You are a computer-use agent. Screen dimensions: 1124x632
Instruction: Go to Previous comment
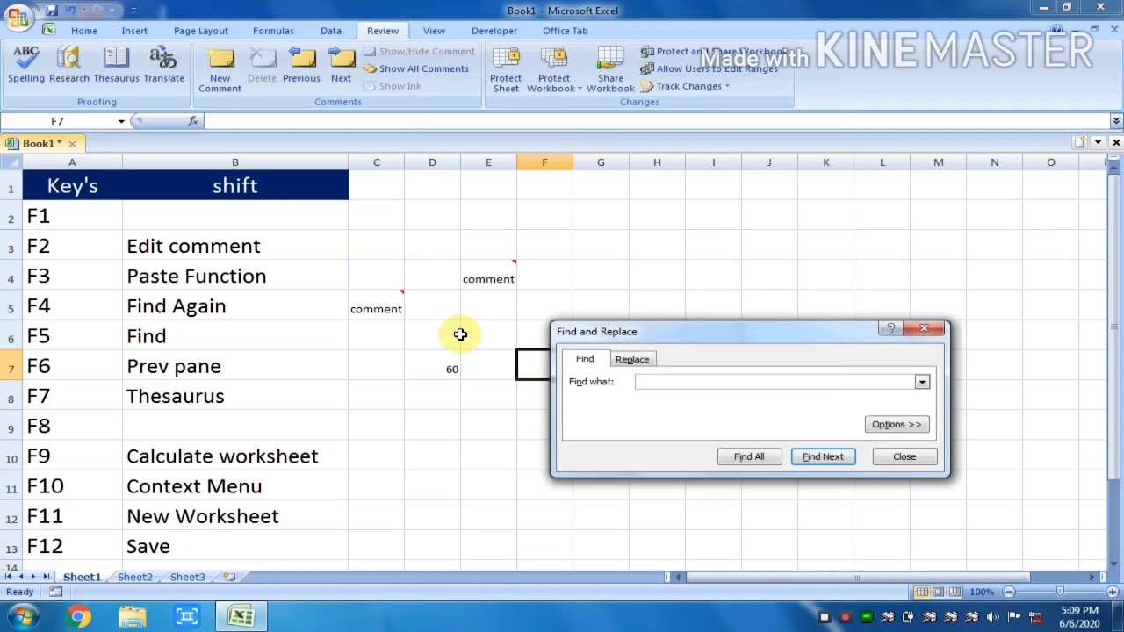[301, 66]
